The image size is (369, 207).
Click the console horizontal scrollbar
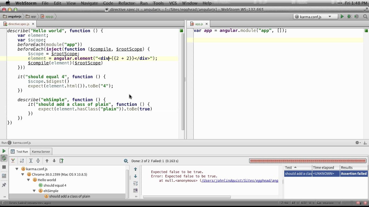point(187,197)
